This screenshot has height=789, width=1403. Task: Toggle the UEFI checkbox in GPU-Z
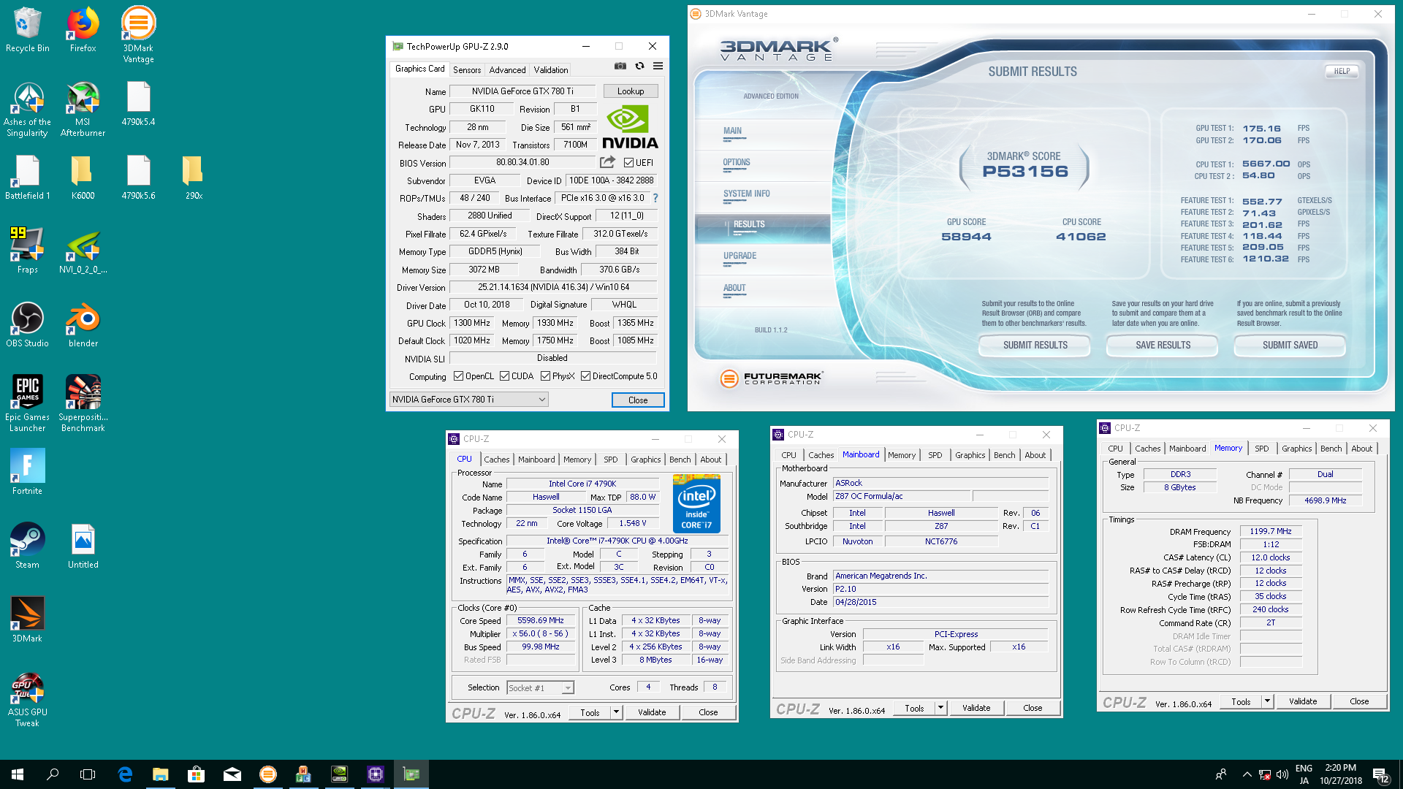628,163
